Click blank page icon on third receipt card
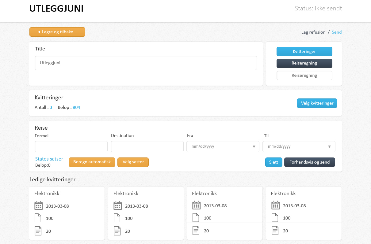The image size is (371, 244). (x=196, y=218)
